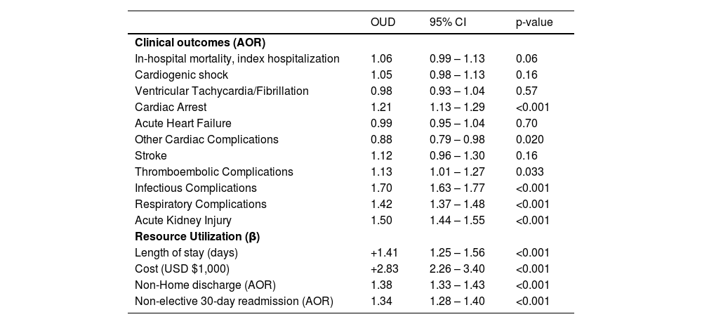Viewport: 702px width, 324px height.
Task: Click the 95% CI column header
Action: point(448,22)
